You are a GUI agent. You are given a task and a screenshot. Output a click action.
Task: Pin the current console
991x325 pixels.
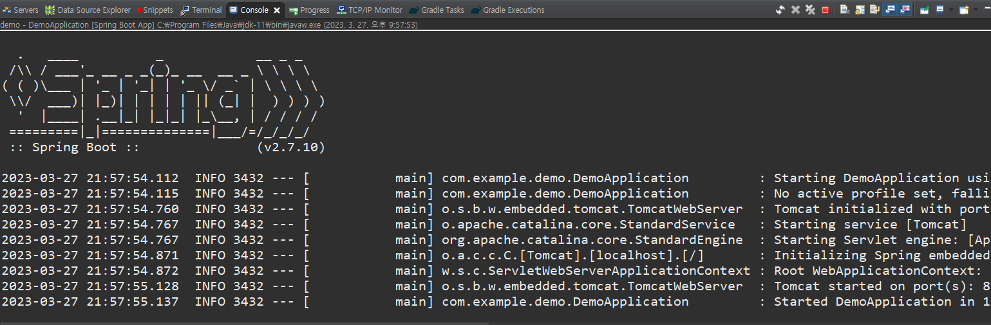click(924, 10)
